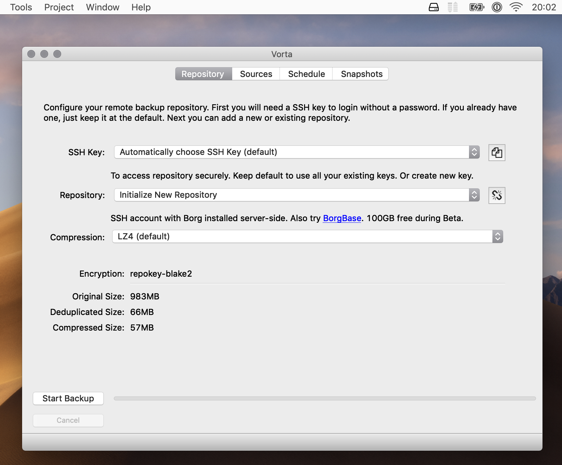Open the SSH Key selection dropdown

click(x=297, y=152)
